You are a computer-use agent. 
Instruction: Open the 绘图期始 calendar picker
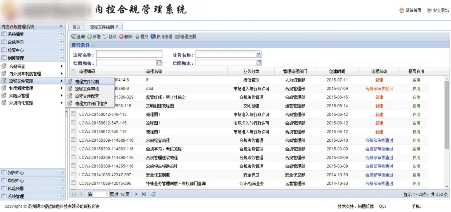pos(159,62)
